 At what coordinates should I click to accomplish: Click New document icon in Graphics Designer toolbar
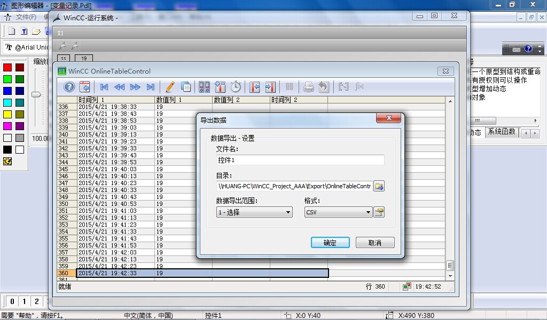coord(12,31)
